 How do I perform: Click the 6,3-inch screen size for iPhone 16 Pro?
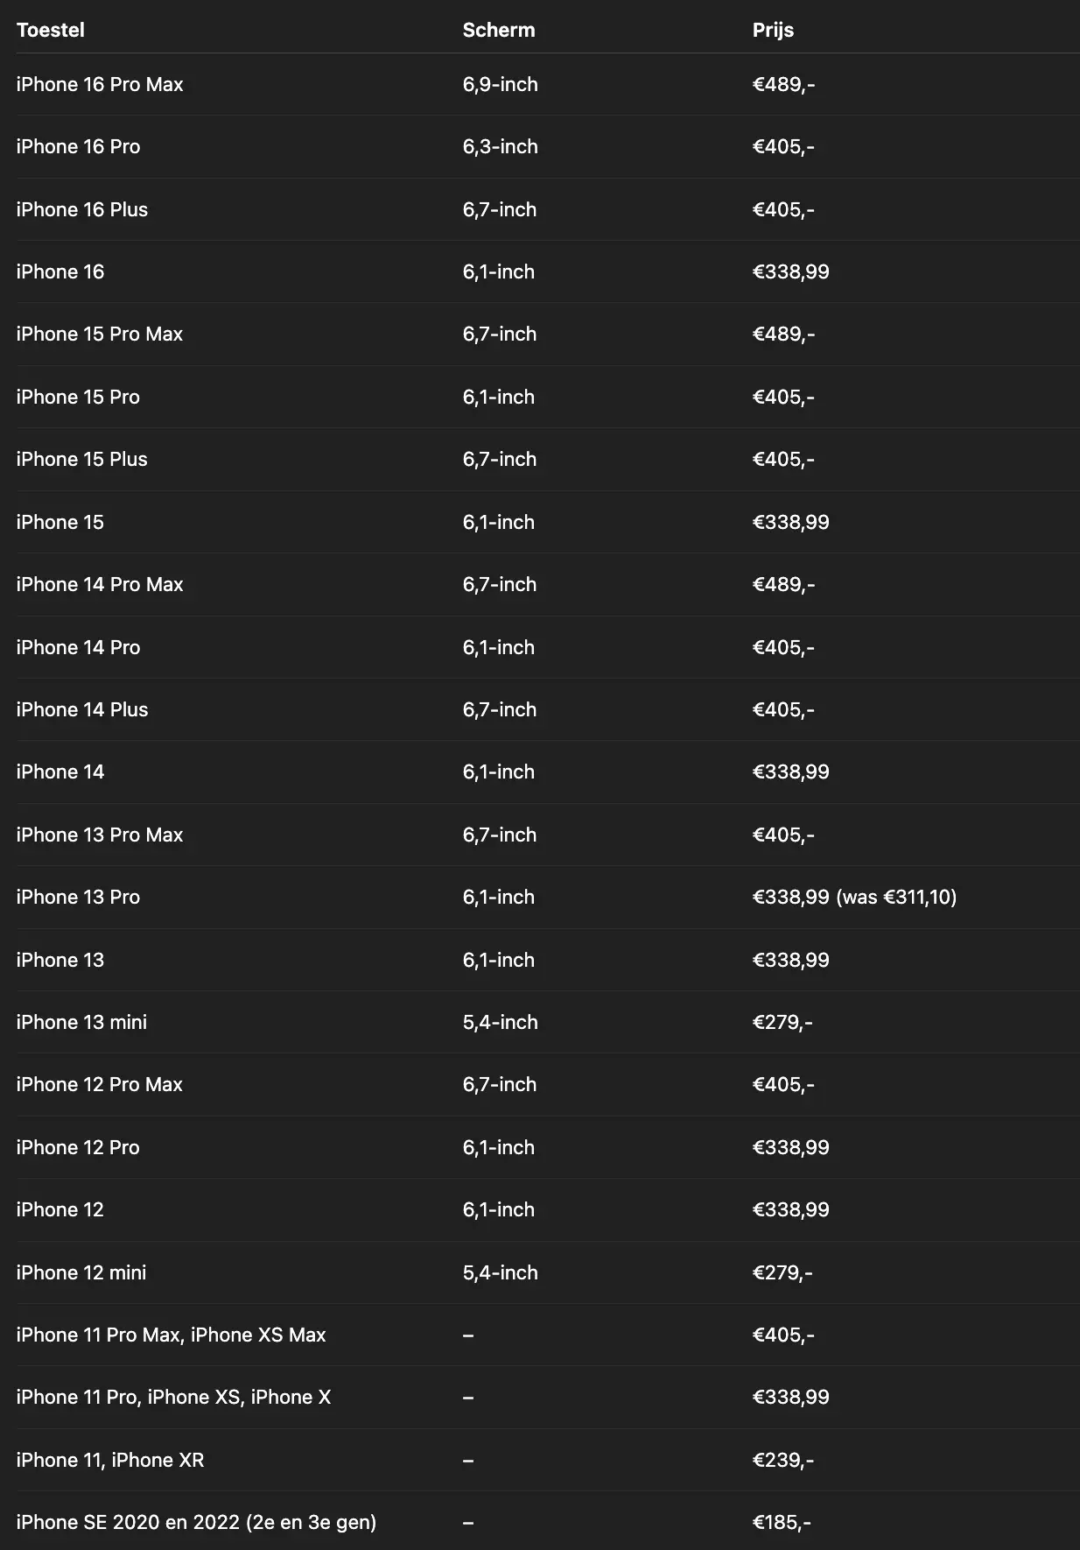[500, 146]
